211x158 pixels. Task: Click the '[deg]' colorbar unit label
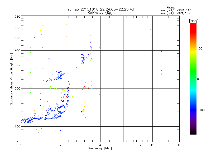pyautogui.click(x=194, y=21)
